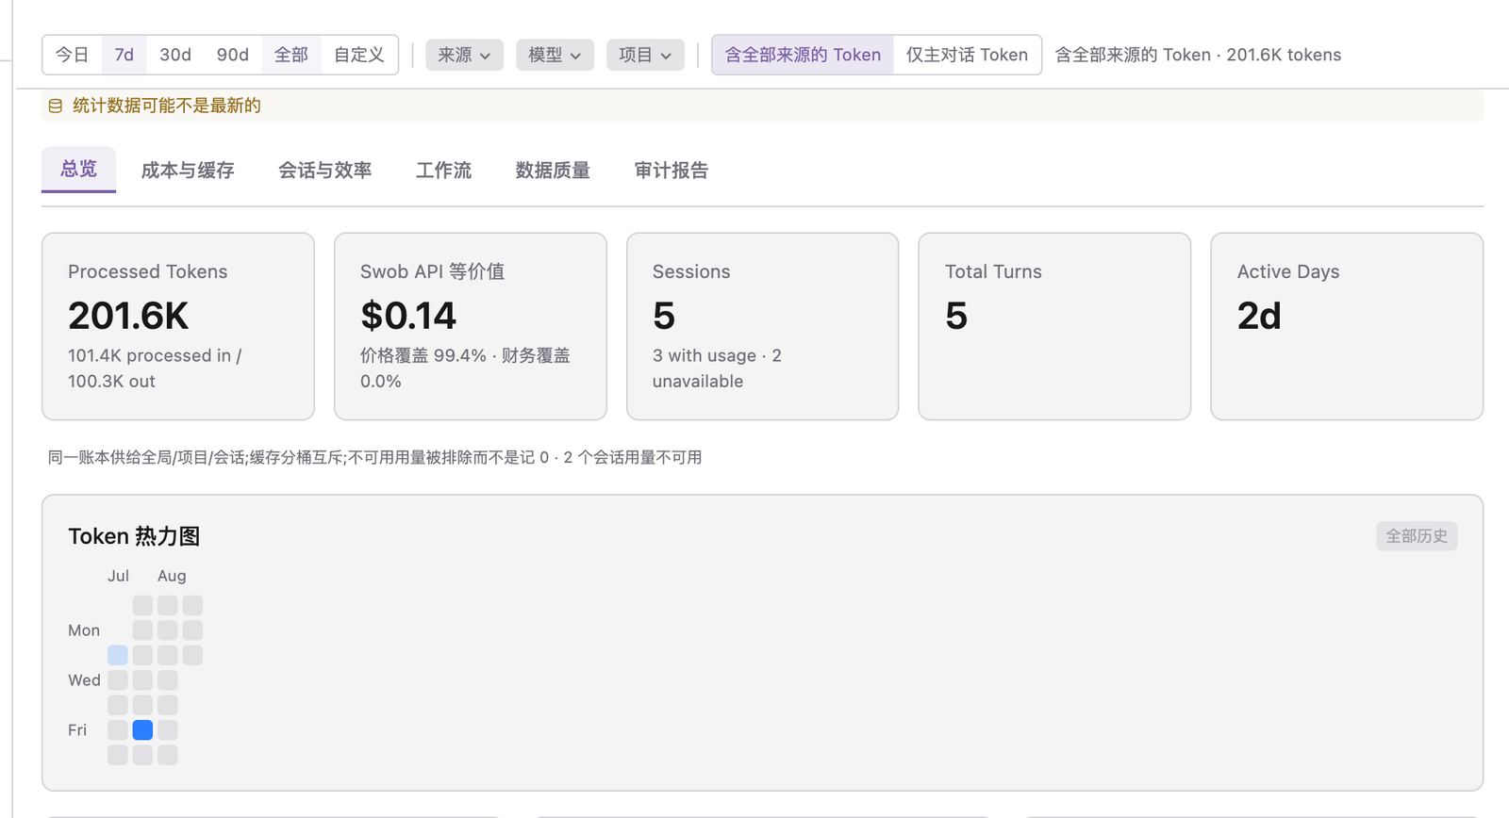
Task: Select the 自定义 custom range
Action: [x=359, y=55]
